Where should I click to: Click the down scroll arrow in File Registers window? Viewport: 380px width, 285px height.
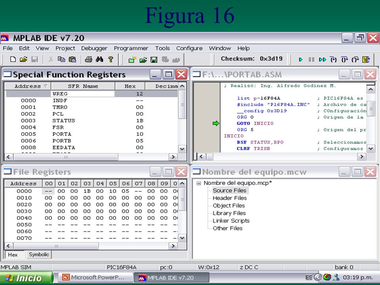pyautogui.click(x=182, y=238)
